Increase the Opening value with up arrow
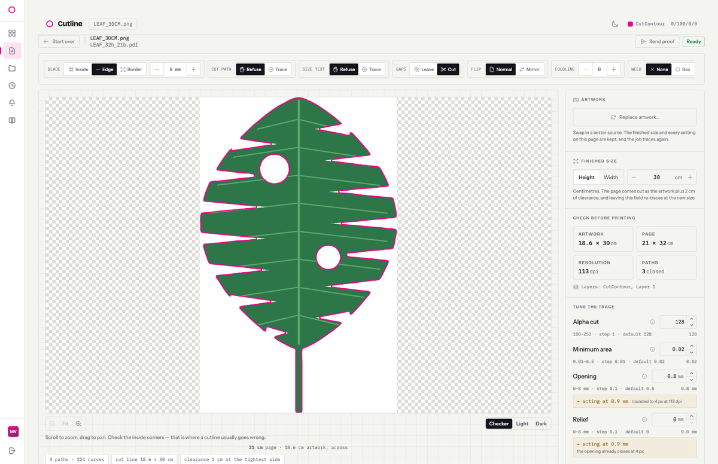Image resolution: width=718 pixels, height=464 pixels. tap(692, 373)
